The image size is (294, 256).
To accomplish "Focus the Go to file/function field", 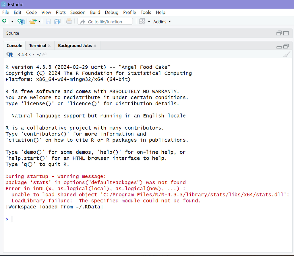I will pos(105,22).
